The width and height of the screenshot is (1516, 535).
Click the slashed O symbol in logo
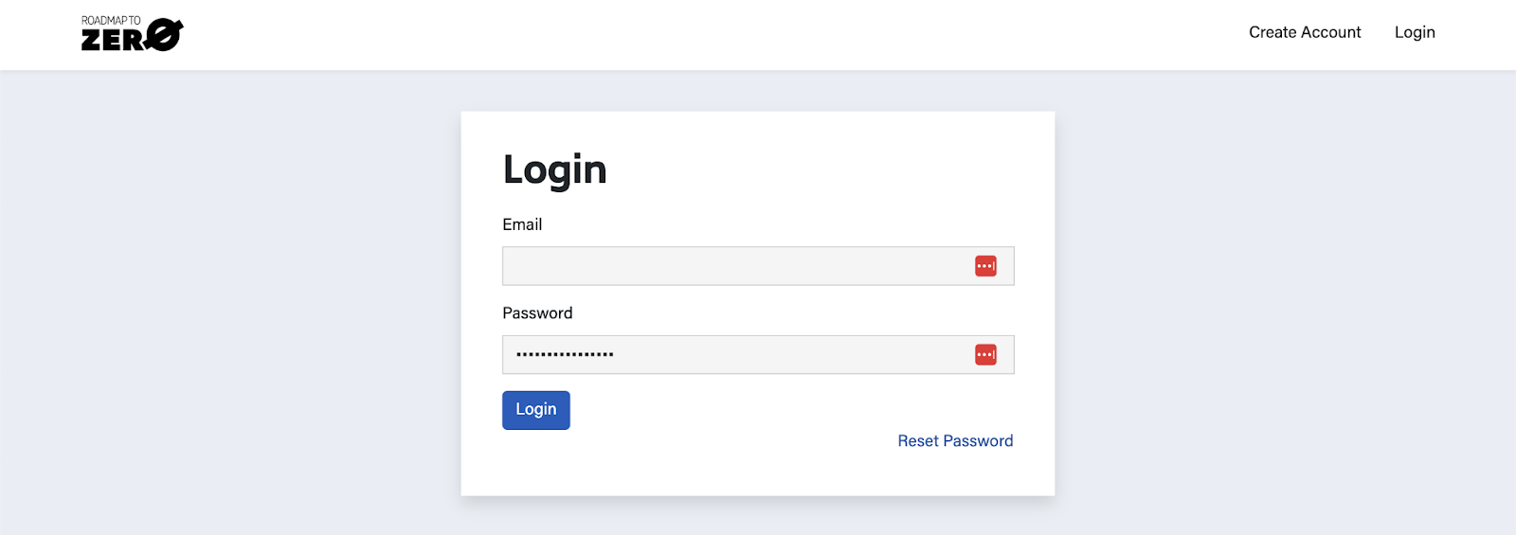tap(165, 36)
